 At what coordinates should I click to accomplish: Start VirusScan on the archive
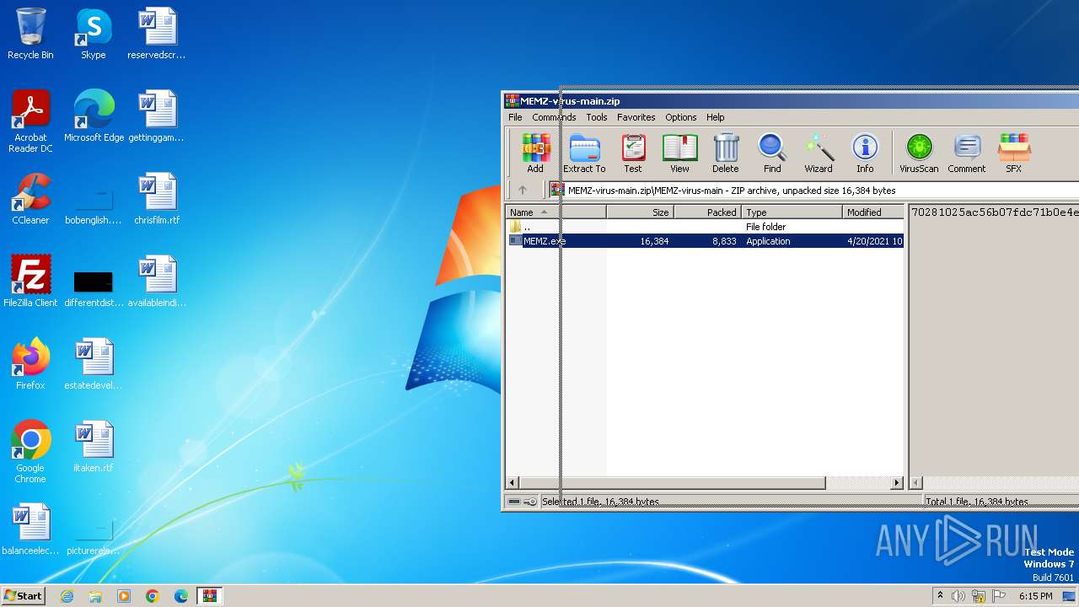919,153
